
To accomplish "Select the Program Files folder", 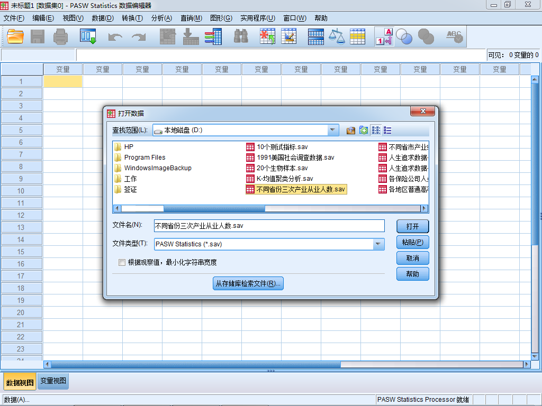I will (140, 158).
